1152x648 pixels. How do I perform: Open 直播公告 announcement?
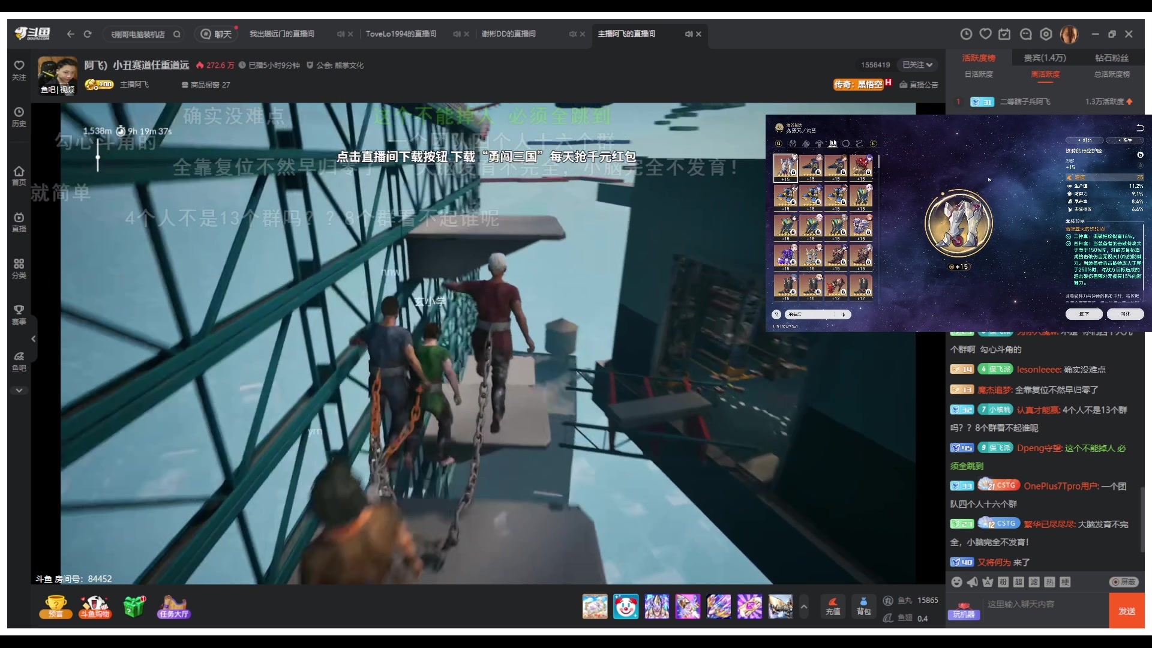point(919,85)
